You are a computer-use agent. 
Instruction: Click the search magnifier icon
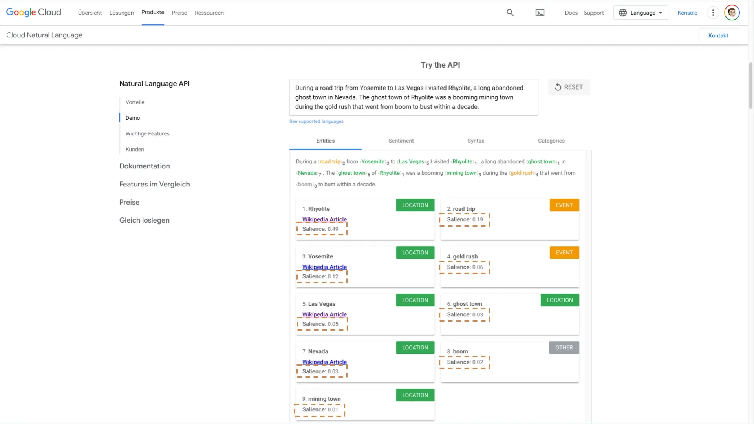510,13
